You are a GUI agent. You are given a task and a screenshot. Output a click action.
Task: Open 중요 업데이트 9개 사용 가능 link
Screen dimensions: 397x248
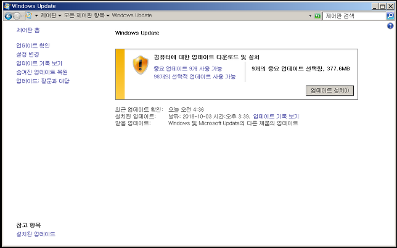188,68
